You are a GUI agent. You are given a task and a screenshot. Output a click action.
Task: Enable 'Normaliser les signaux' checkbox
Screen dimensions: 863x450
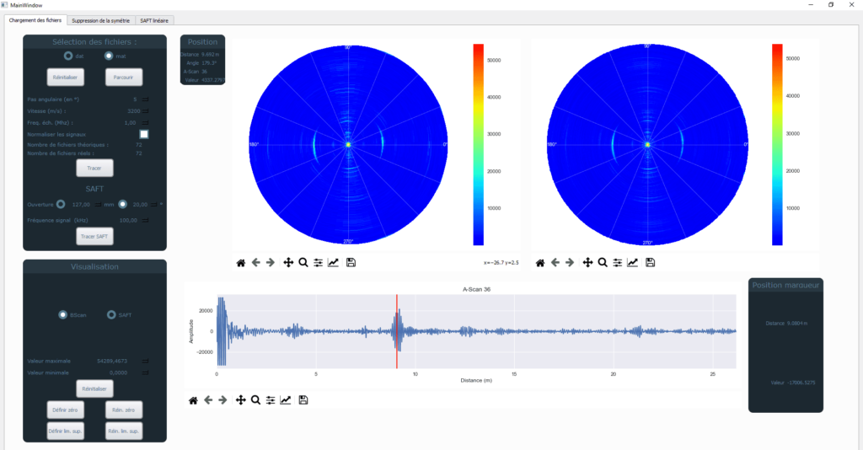point(144,134)
